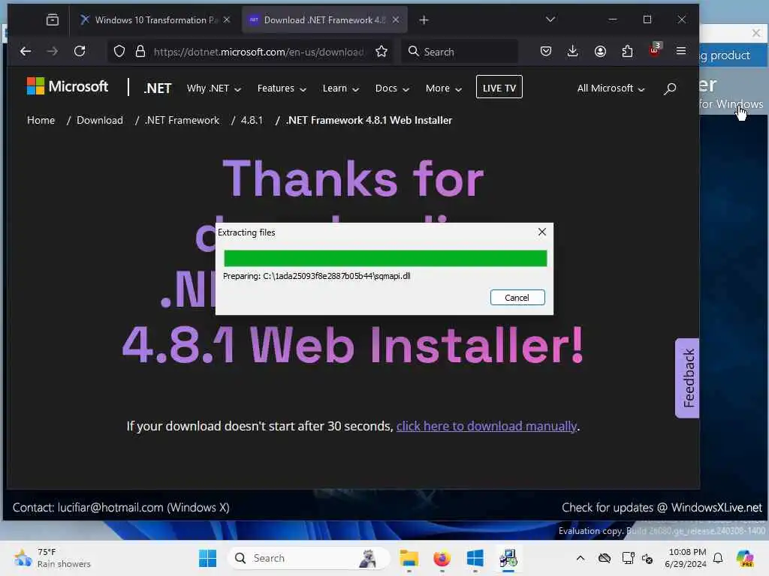The height and width of the screenshot is (576, 769).
Task: Expand the All Microsoft dropdown
Action: tap(611, 88)
